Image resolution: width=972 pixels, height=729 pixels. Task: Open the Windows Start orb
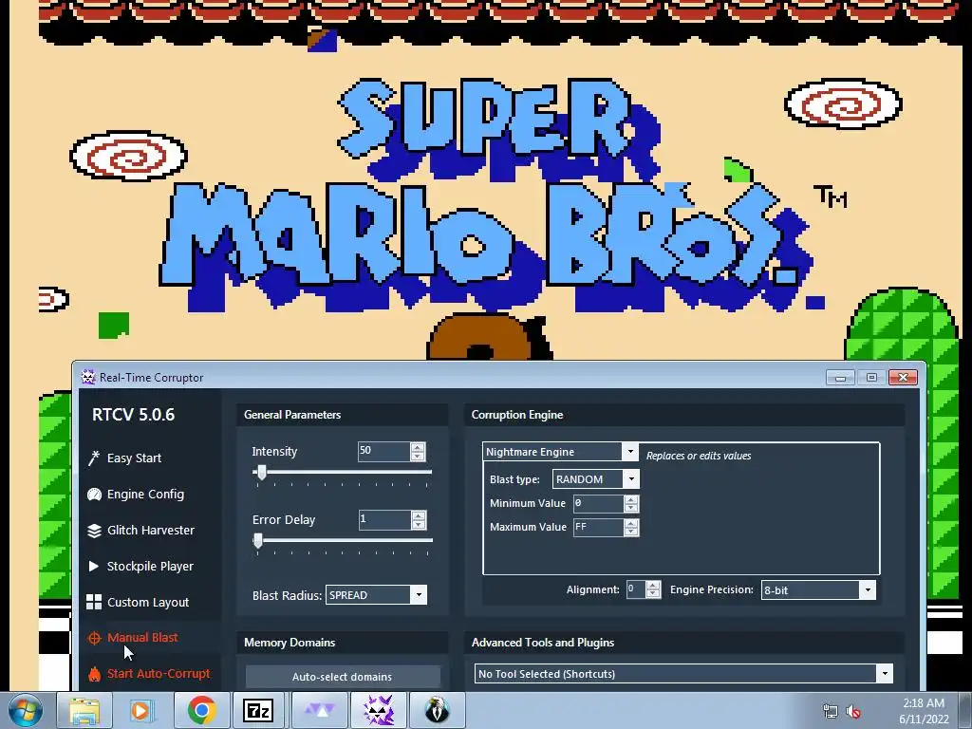pyautogui.click(x=26, y=710)
